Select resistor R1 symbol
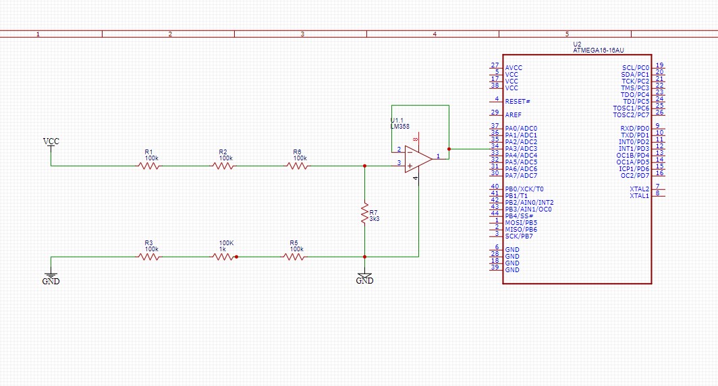This screenshot has width=718, height=386. 149,166
